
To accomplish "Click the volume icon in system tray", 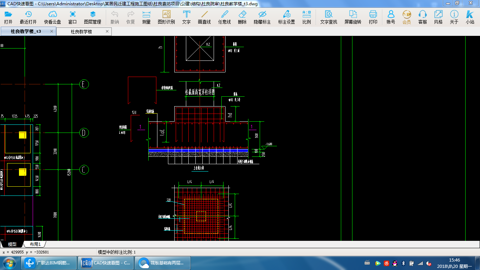I will coord(429,263).
